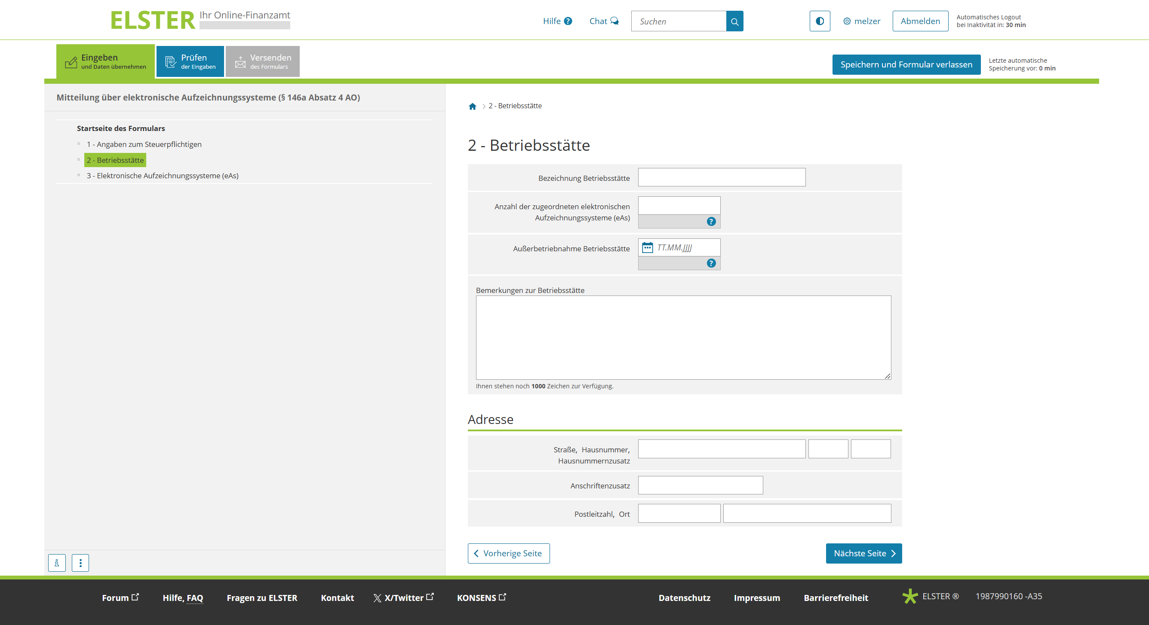Click help icon for Anzahl eAs field
This screenshot has width=1149, height=625.
(x=711, y=221)
